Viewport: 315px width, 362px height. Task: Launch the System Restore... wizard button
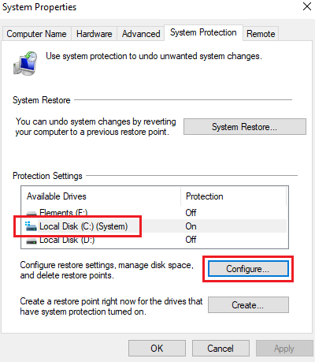(245, 127)
